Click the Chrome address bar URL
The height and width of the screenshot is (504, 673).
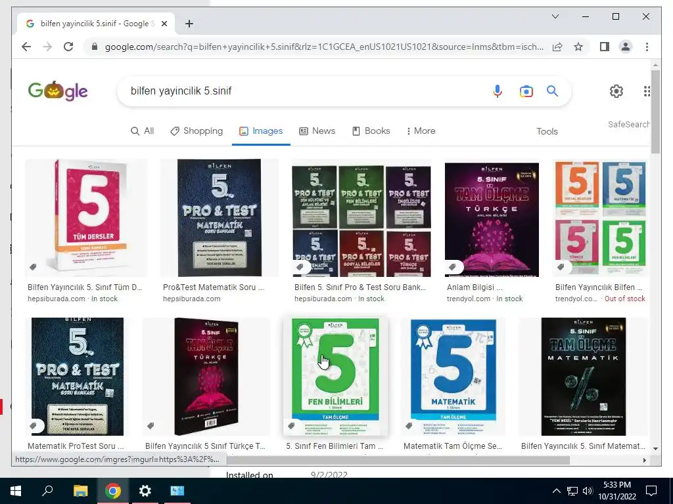(x=324, y=47)
